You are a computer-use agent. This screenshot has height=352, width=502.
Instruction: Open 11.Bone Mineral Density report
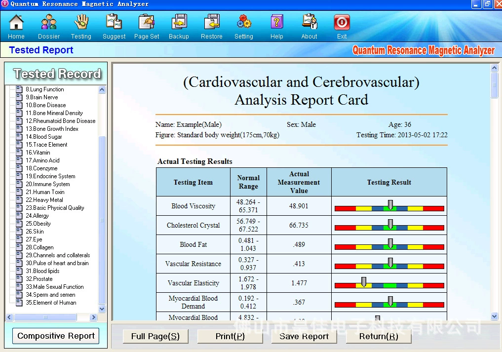pyautogui.click(x=54, y=113)
